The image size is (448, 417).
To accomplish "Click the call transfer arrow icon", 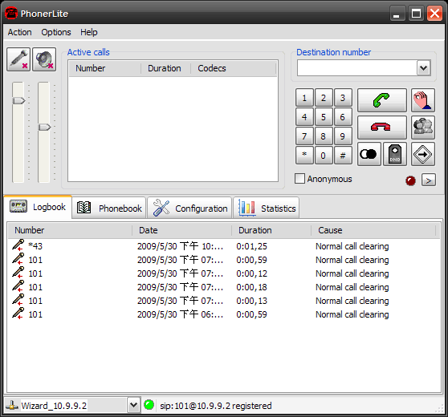I will point(423,154).
